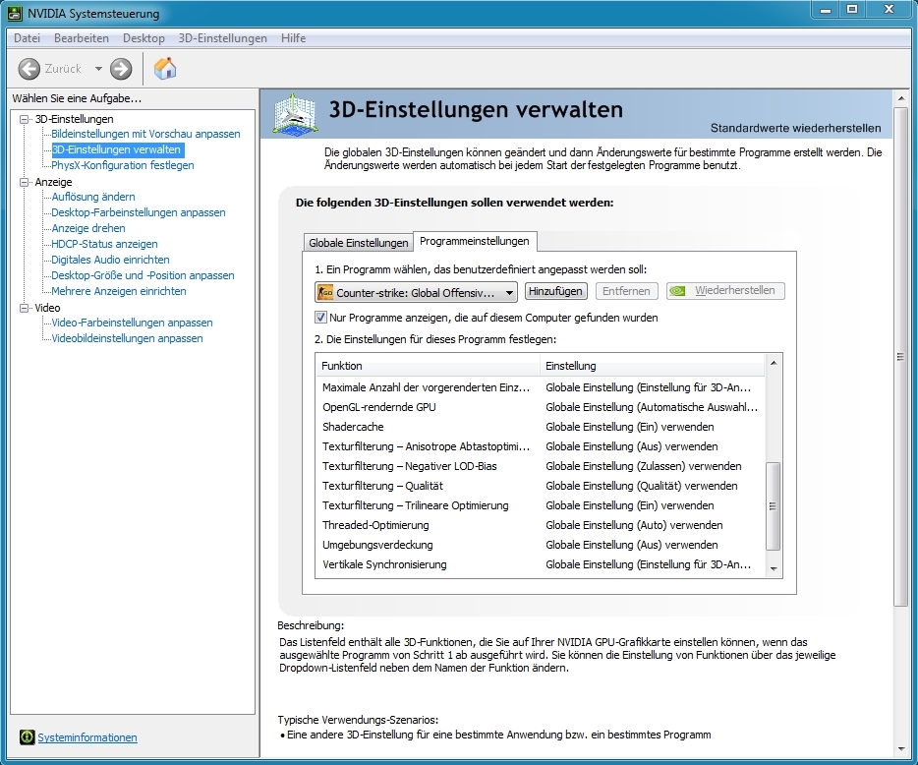Select Texturfilterung – Negativer LOD-Bias row

541,466
